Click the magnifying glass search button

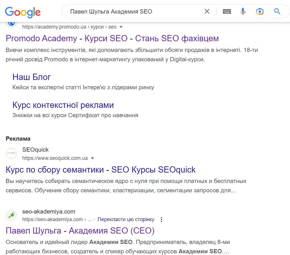[277, 11]
